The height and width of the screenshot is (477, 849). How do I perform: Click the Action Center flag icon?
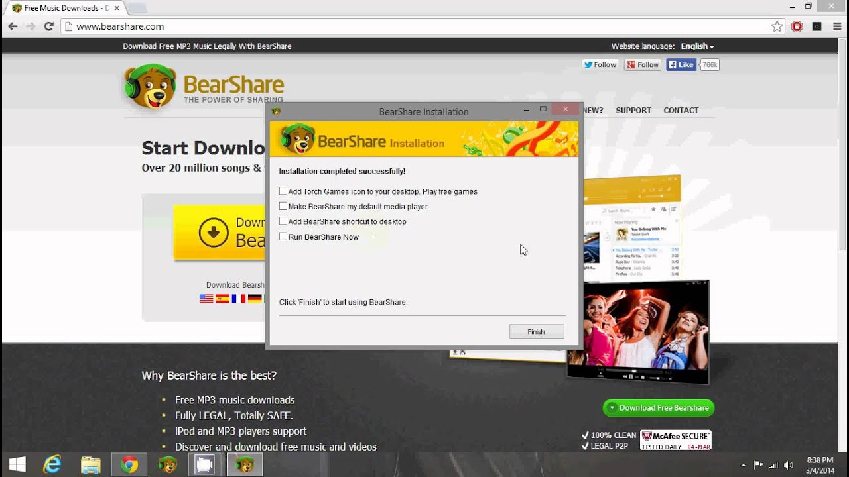758,465
